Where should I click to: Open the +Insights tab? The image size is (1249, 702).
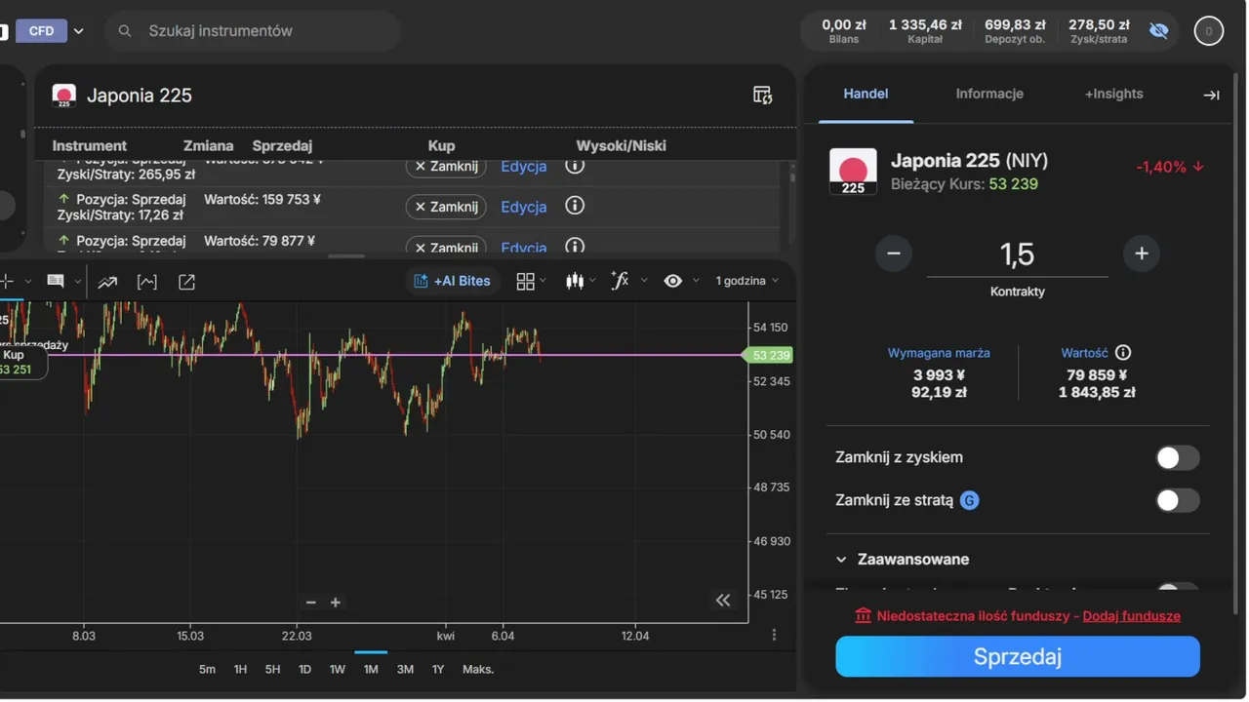click(x=1113, y=94)
